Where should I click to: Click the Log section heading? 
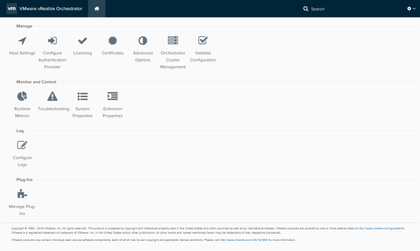[x=20, y=131]
